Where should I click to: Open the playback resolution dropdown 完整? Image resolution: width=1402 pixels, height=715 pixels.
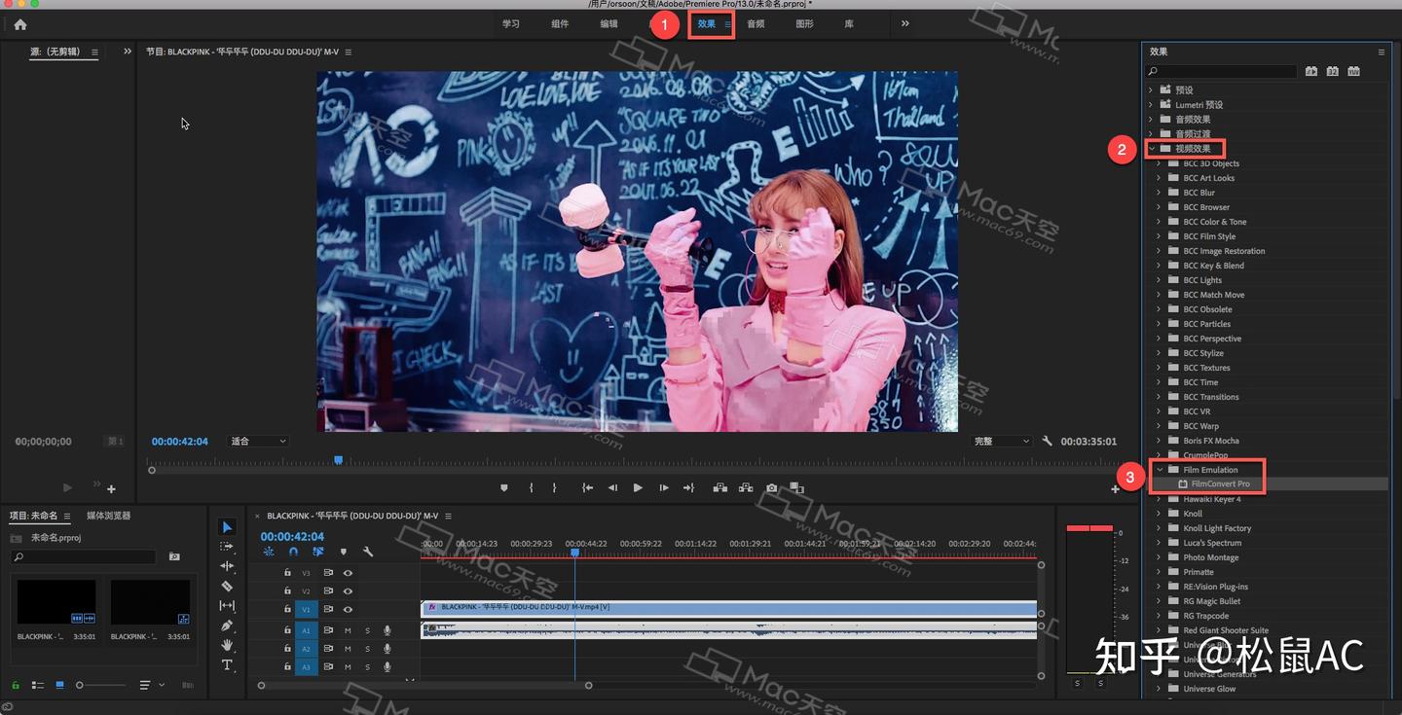[x=1002, y=441]
